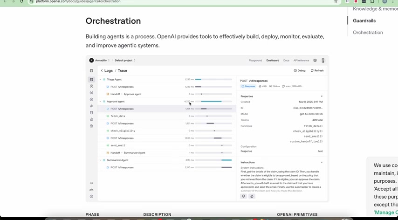Click the lock-shaped icon in the sidebar
The height and width of the screenshot is (220, 398).
(91, 126)
